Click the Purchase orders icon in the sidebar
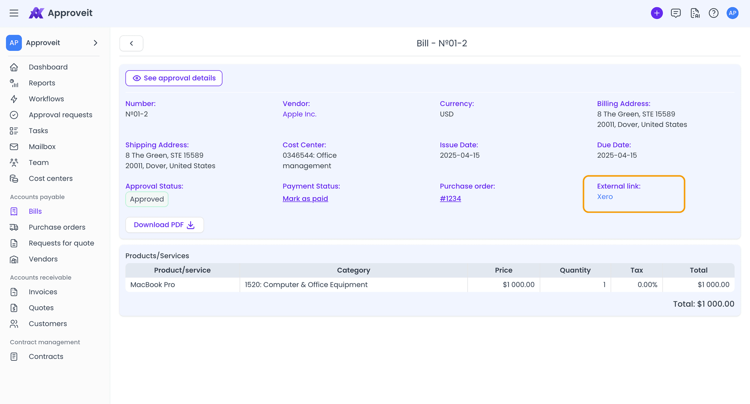This screenshot has height=404, width=750. coord(14,227)
